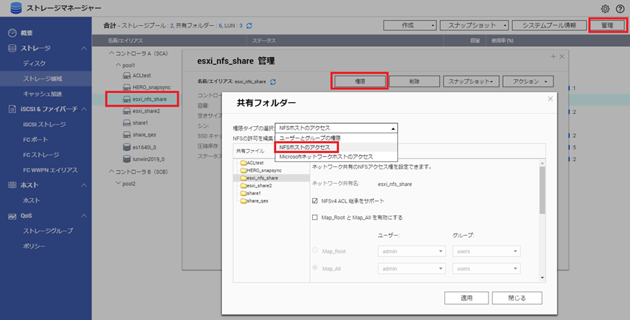Choose Microsoftネットワークホストのアクセス option
630x320 pixels.
coord(325,156)
